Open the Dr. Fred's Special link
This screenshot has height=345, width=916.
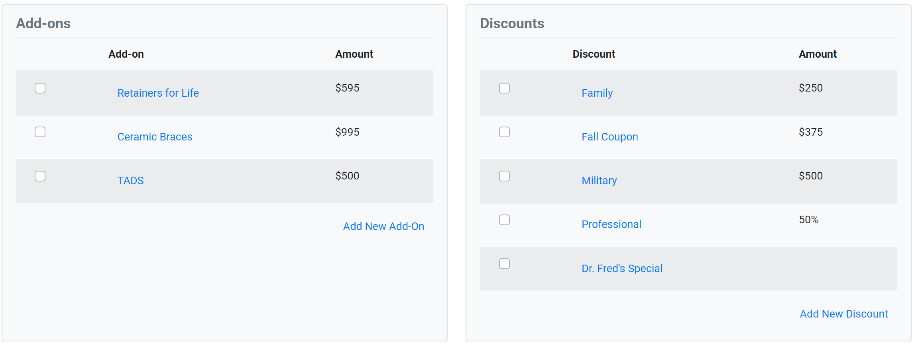(622, 268)
